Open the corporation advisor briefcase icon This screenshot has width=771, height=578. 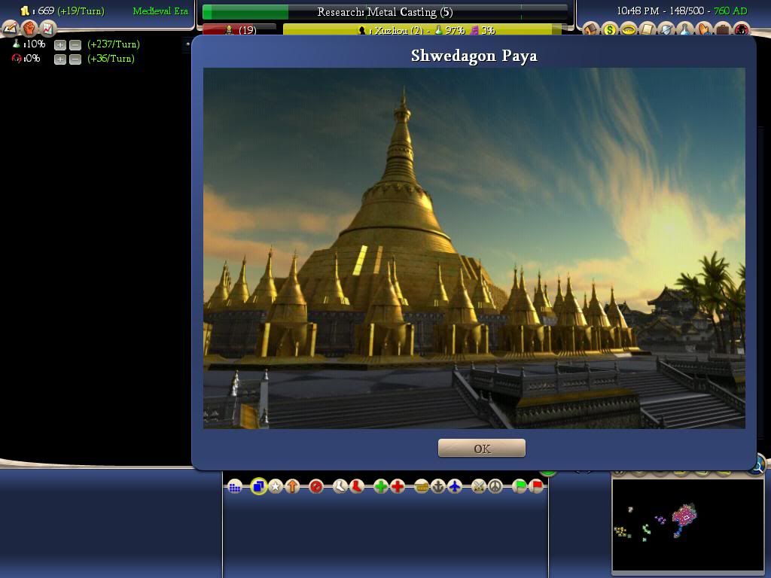[x=722, y=29]
